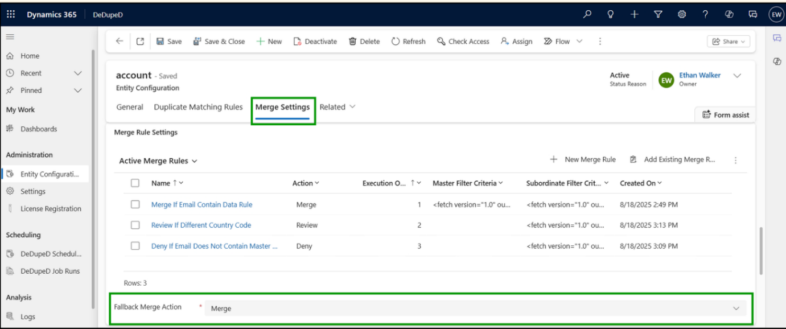Open quick create with the plus icon
Screen dimensions: 786x329
633,14
